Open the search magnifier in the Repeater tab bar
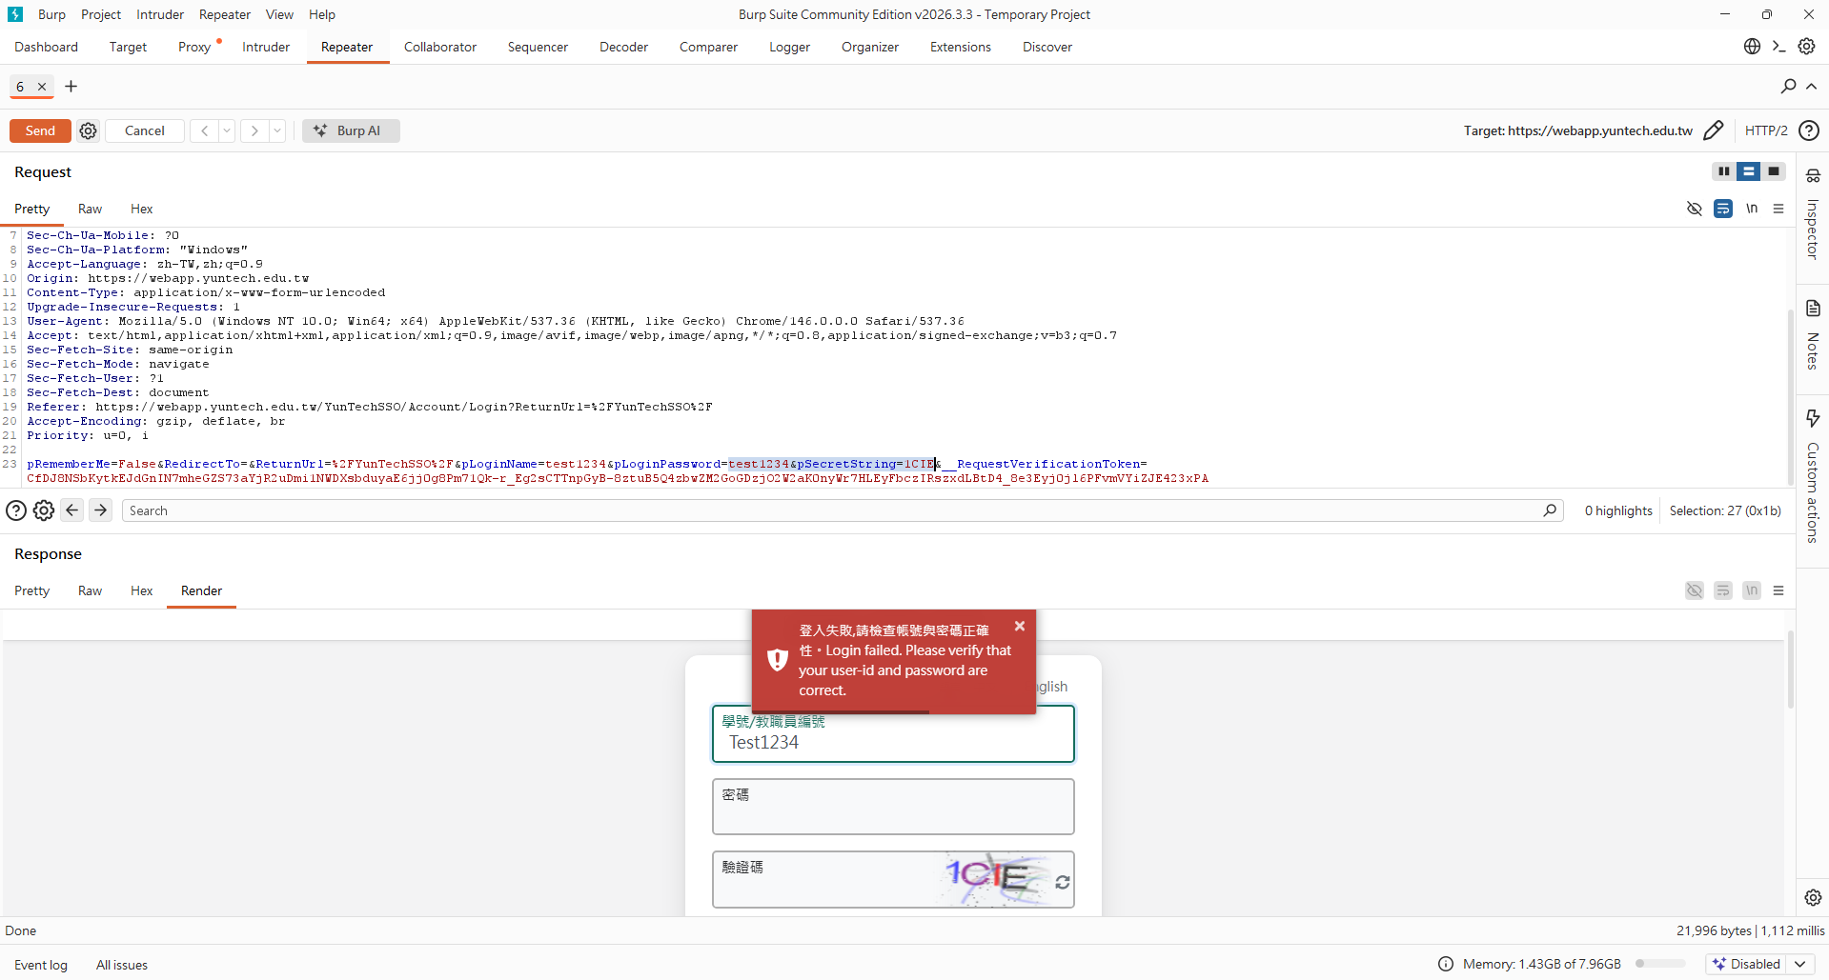 click(1788, 87)
